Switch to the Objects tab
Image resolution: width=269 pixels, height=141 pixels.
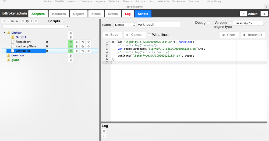tap(79, 14)
